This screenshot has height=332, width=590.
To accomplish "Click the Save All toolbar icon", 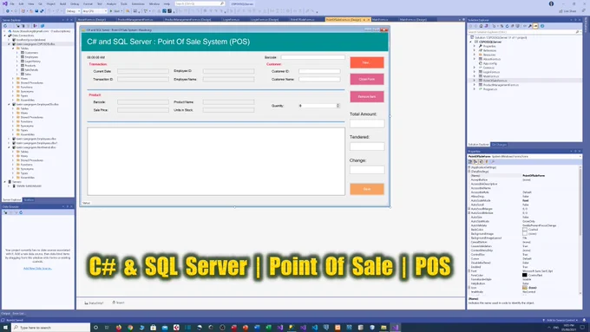I will coord(42,11).
